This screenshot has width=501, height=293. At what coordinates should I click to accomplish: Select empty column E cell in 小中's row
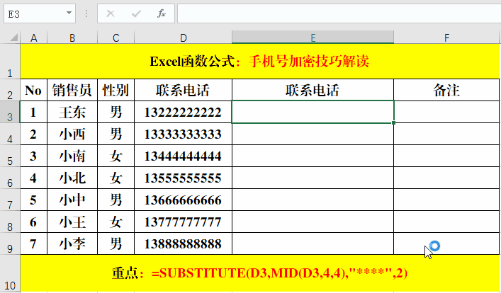pyautogui.click(x=313, y=200)
